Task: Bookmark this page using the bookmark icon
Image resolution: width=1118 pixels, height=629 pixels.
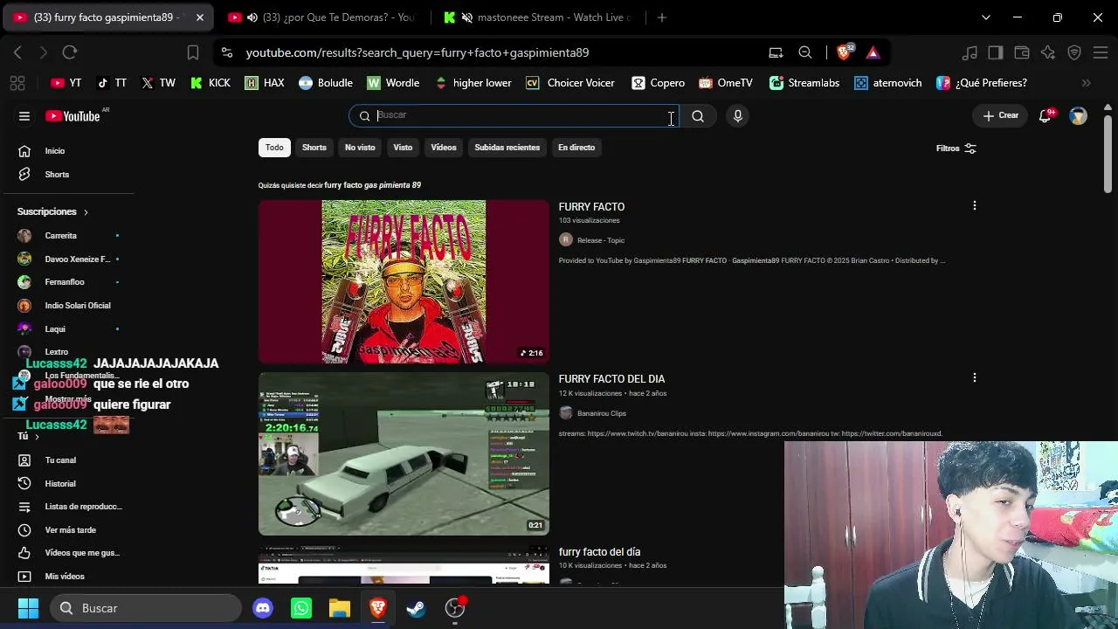Action: [193, 52]
